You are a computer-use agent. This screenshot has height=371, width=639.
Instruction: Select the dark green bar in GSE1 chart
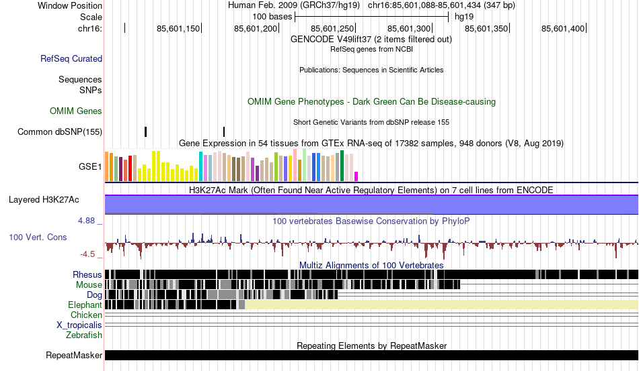click(x=342, y=166)
